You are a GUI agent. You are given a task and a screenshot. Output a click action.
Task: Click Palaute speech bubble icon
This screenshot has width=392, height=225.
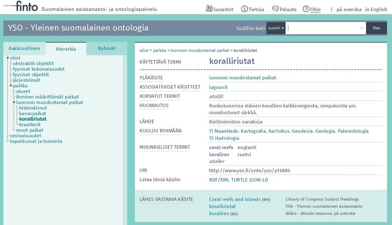pyautogui.click(x=275, y=9)
